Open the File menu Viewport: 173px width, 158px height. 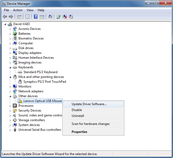pos(6,10)
